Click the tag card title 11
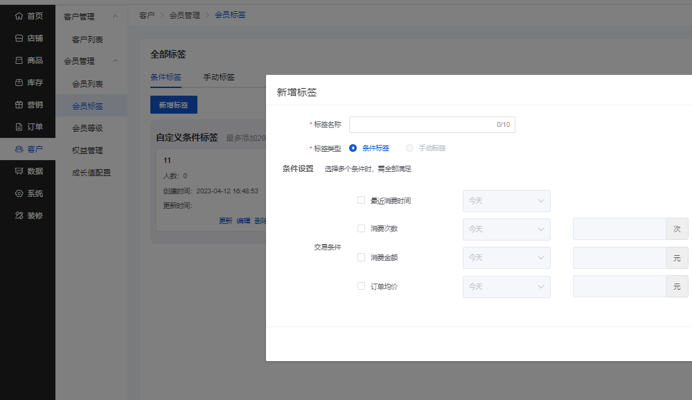The height and width of the screenshot is (400, 692). [167, 160]
